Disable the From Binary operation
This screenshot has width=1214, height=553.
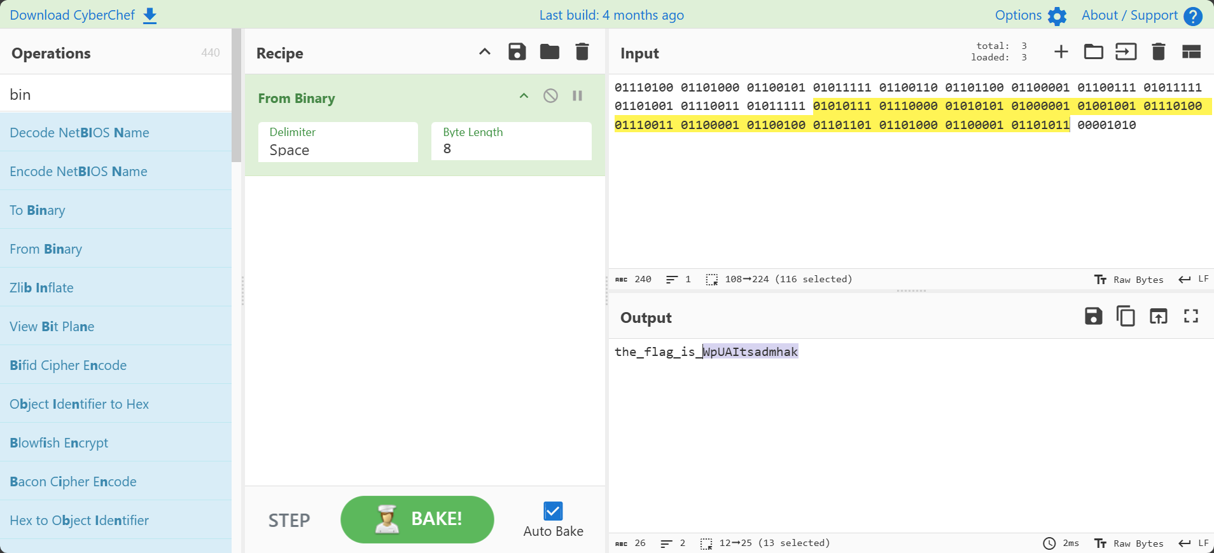pos(550,96)
